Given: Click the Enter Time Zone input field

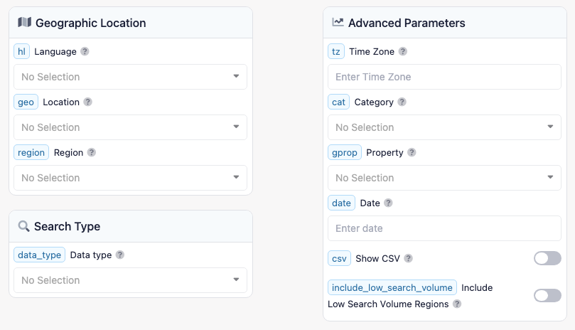Looking at the screenshot, I should [x=444, y=77].
